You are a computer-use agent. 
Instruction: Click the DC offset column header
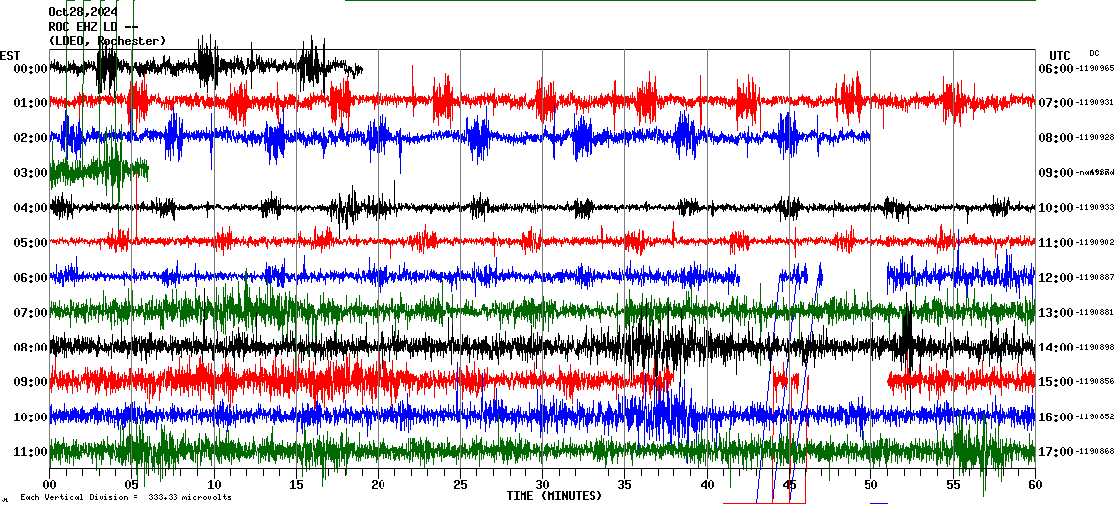click(x=1094, y=53)
